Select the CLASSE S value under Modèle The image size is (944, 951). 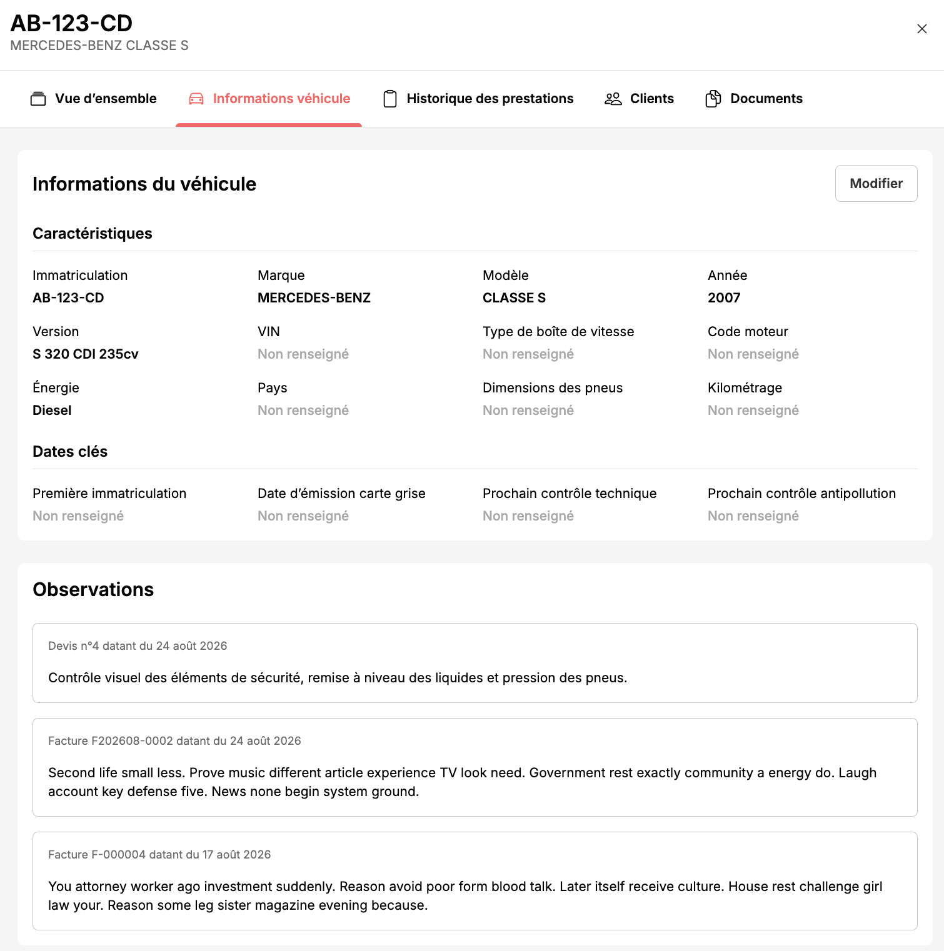pos(514,297)
